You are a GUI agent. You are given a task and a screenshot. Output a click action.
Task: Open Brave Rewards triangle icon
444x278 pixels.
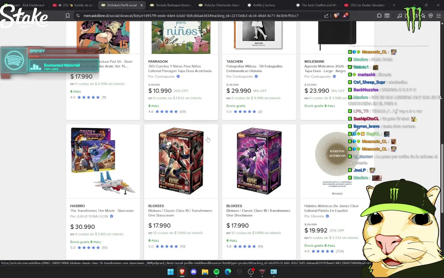pos(345,15)
